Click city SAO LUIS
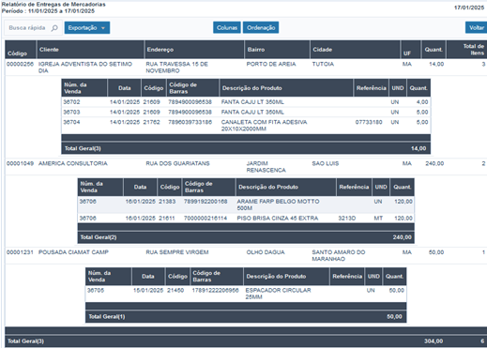 point(326,163)
